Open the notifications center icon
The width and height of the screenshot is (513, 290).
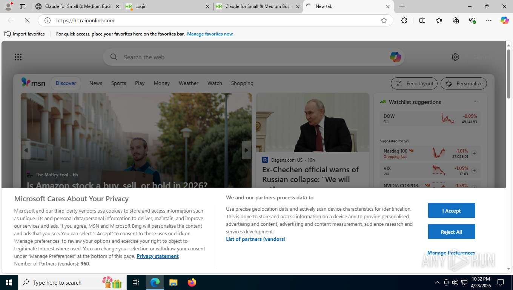[x=501, y=282]
